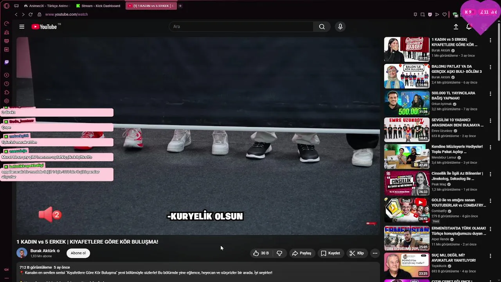Bookmark page with the heart icon
Viewport: 501px width, 282px height.
tap(445, 14)
